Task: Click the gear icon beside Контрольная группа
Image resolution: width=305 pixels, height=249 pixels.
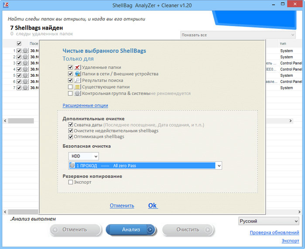Action: (77, 93)
